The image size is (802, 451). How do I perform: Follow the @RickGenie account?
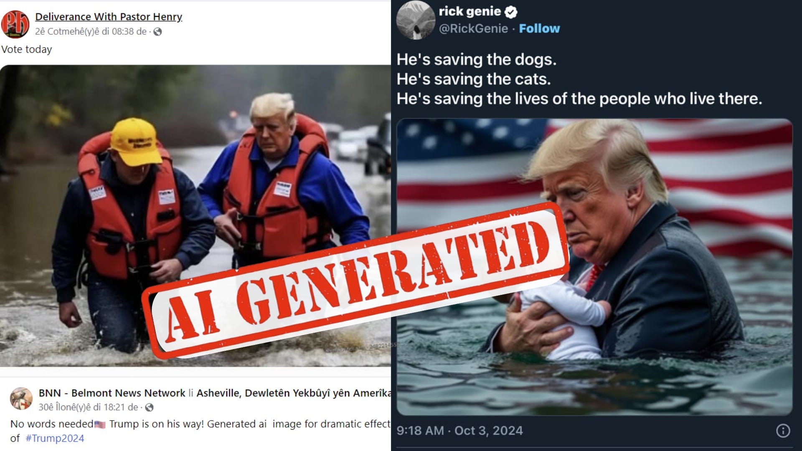(539, 28)
